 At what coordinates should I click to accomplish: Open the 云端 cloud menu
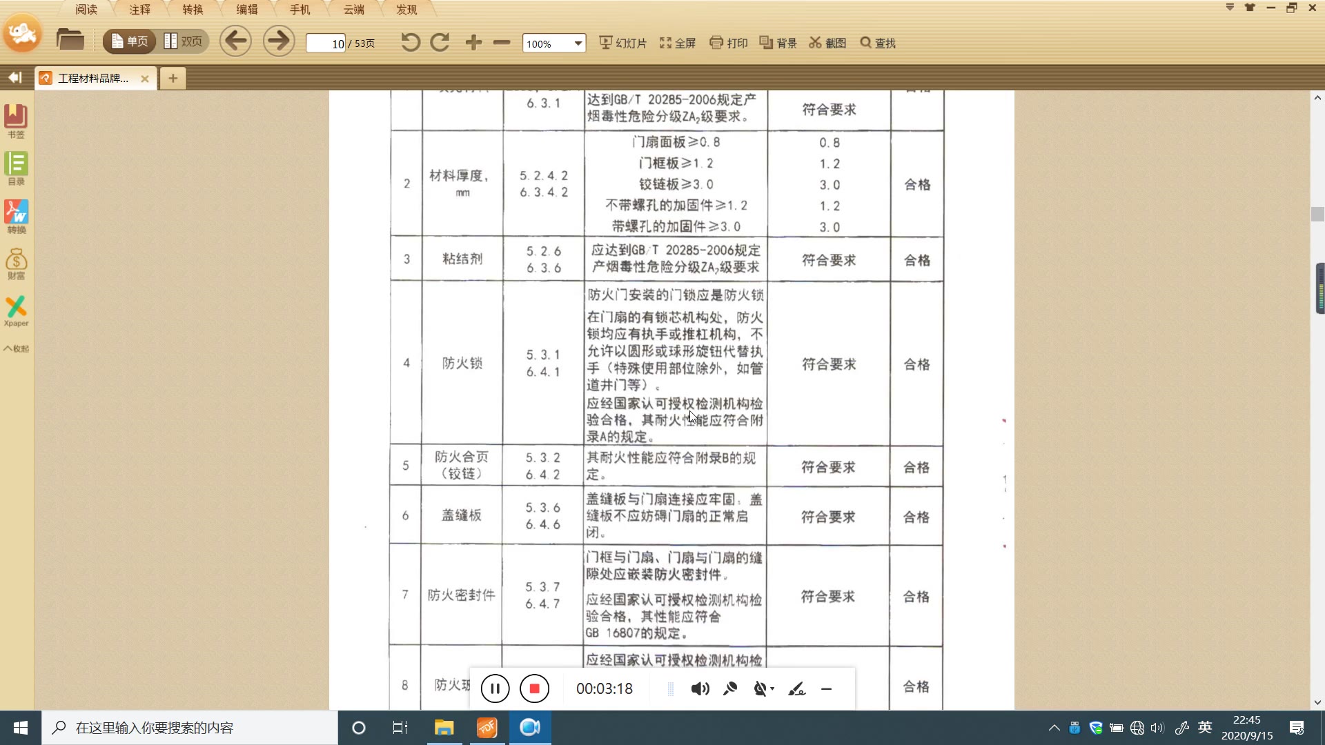coord(353,9)
